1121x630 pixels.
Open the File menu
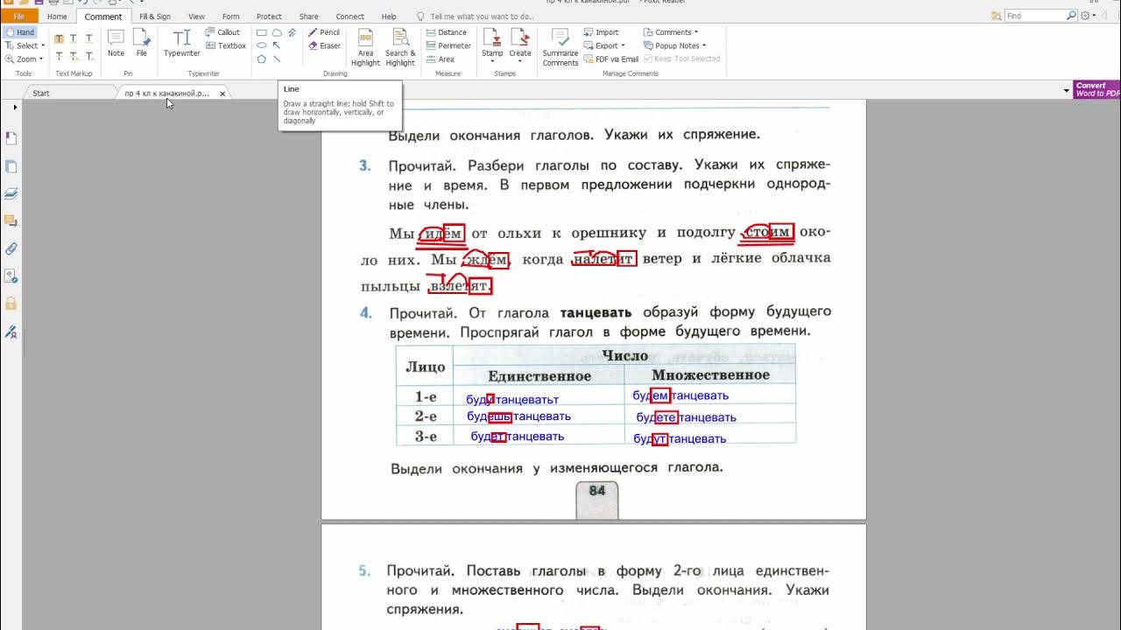pyautogui.click(x=19, y=17)
